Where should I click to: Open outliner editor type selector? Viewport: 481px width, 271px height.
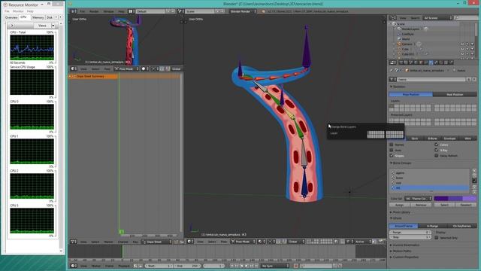tap(392, 18)
